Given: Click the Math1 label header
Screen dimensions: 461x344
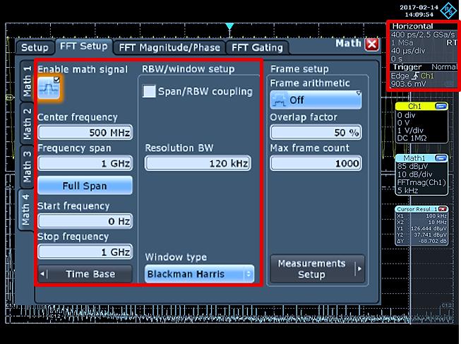Looking at the screenshot, I should click(414, 158).
